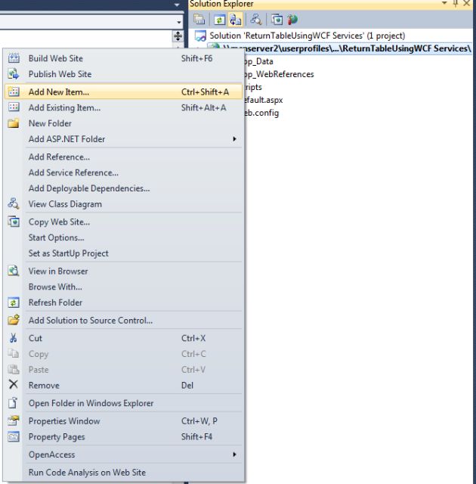The width and height of the screenshot is (476, 484).
Task: Choose Publish Web Site
Action: tap(124, 74)
